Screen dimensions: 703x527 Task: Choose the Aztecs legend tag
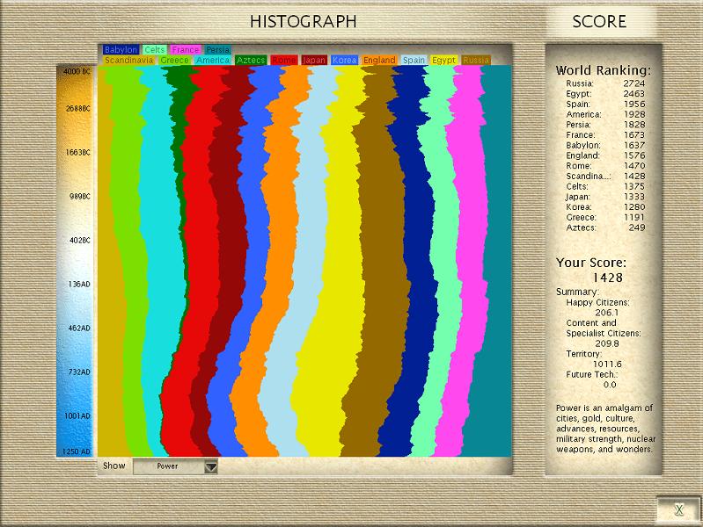tap(251, 61)
